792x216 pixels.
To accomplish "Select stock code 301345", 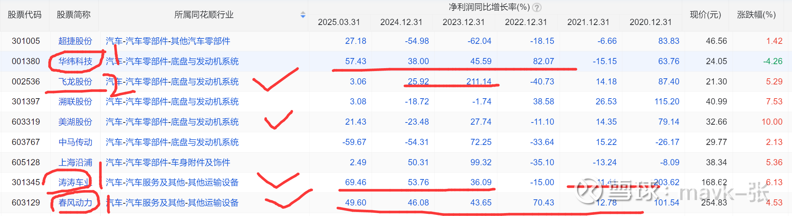I will [x=26, y=182].
